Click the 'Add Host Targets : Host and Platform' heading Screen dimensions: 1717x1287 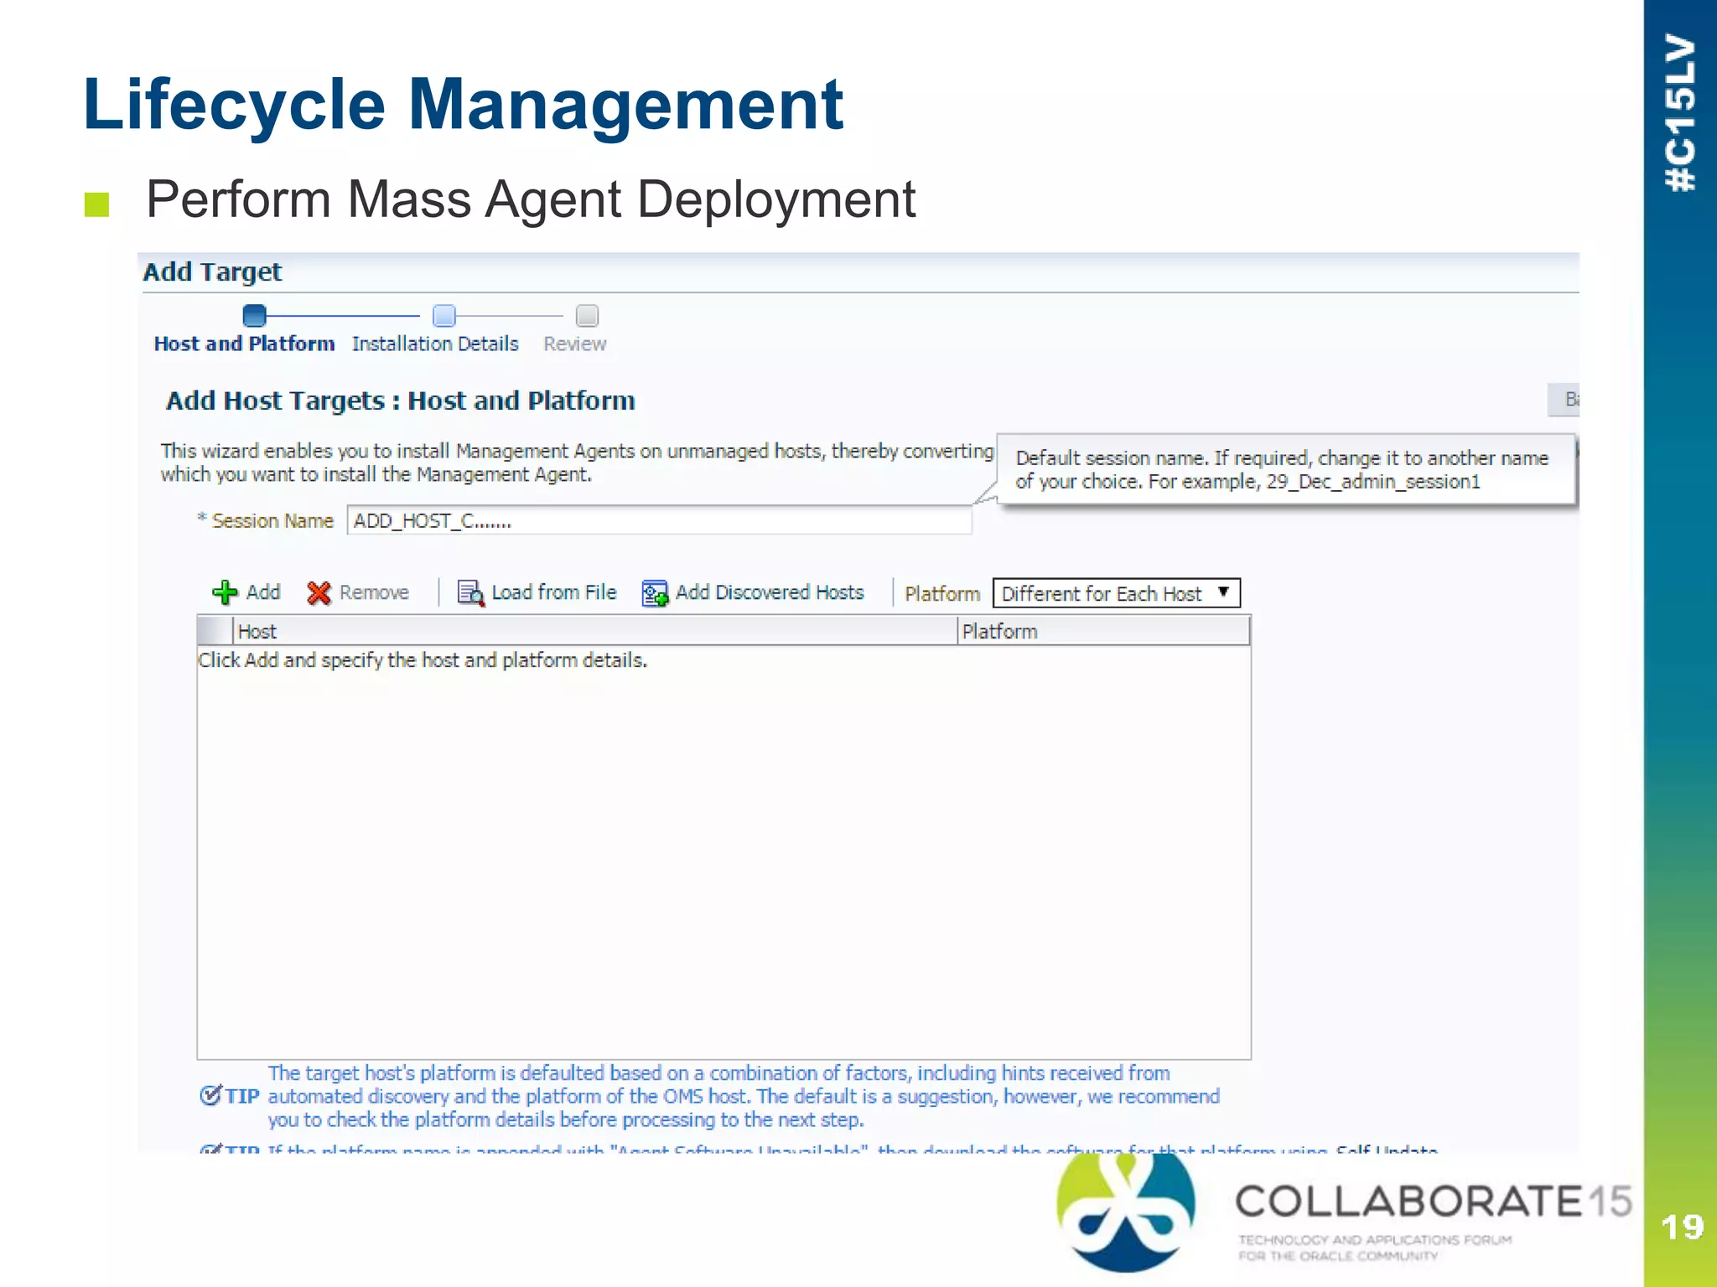pyautogui.click(x=401, y=401)
